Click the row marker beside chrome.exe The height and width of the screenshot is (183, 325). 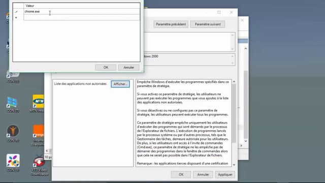click(x=16, y=12)
